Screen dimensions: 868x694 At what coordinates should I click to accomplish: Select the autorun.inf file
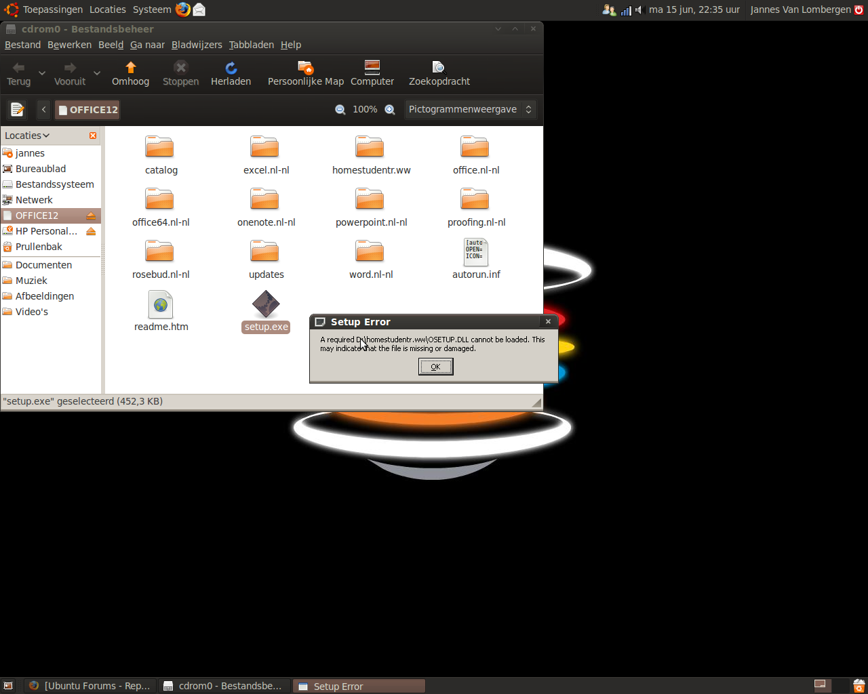[476, 251]
